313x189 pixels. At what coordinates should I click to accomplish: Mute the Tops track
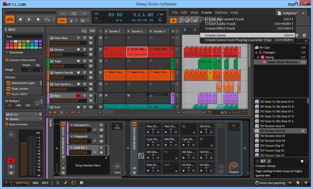(x=91, y=61)
